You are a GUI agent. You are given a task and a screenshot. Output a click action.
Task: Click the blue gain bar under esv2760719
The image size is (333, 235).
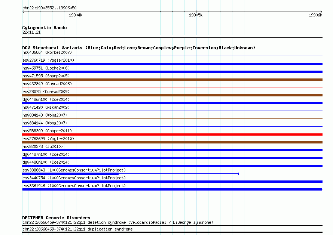(x=172, y=64)
